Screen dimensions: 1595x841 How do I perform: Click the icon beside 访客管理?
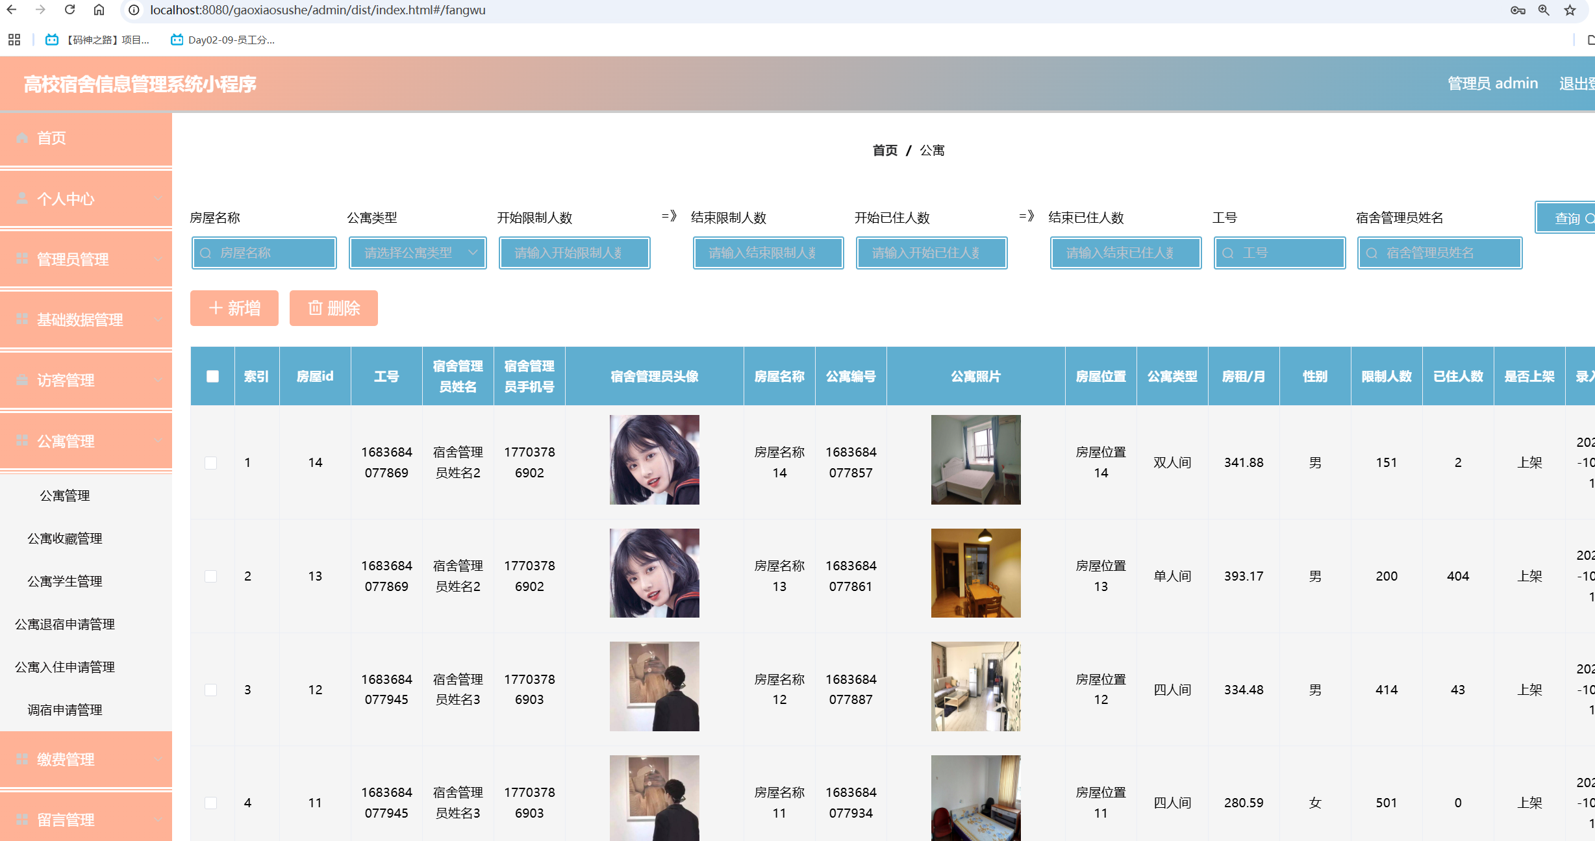coord(22,380)
